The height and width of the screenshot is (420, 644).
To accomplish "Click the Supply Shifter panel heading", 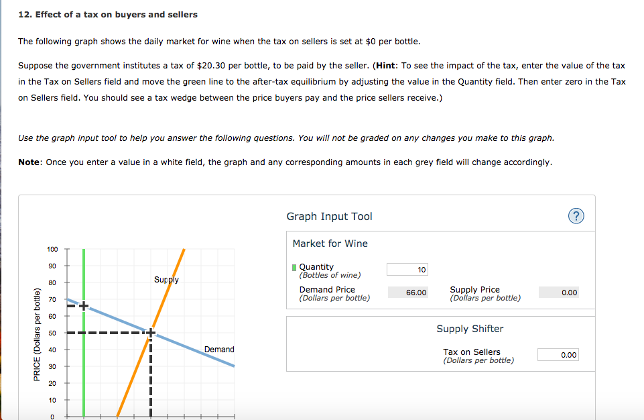I will click(x=469, y=329).
